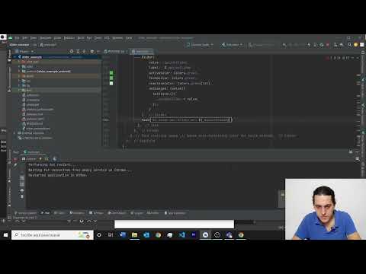This screenshot has width=366, height=274.
Task: Open the Edit menu
Action: 24,38
